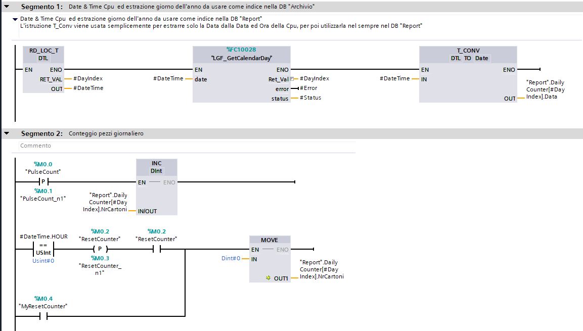Select the MyResetCounter normally open contact

(43, 316)
